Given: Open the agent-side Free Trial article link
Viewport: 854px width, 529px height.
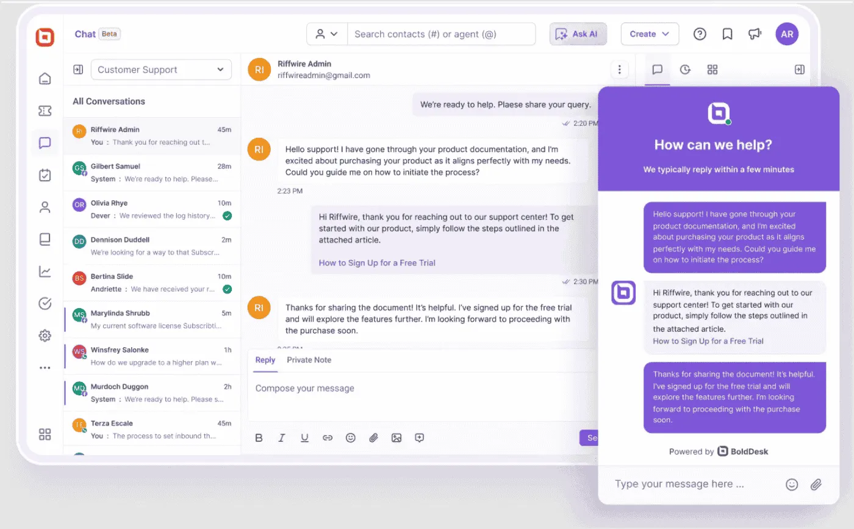Looking at the screenshot, I should coord(377,263).
